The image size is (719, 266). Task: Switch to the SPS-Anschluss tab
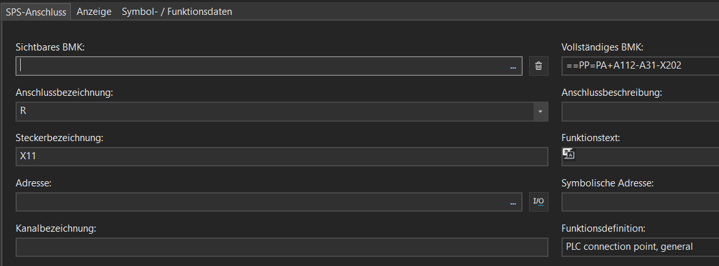pyautogui.click(x=35, y=12)
